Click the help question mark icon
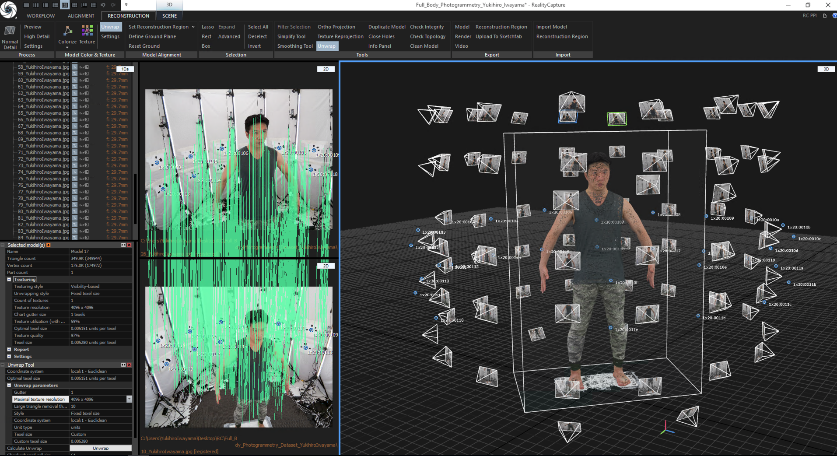 [x=834, y=15]
